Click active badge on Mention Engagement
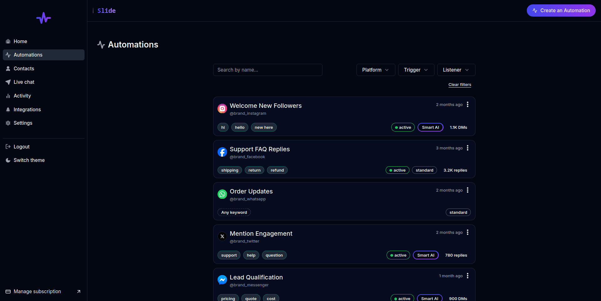Image resolution: width=601 pixels, height=301 pixels. click(x=398, y=255)
